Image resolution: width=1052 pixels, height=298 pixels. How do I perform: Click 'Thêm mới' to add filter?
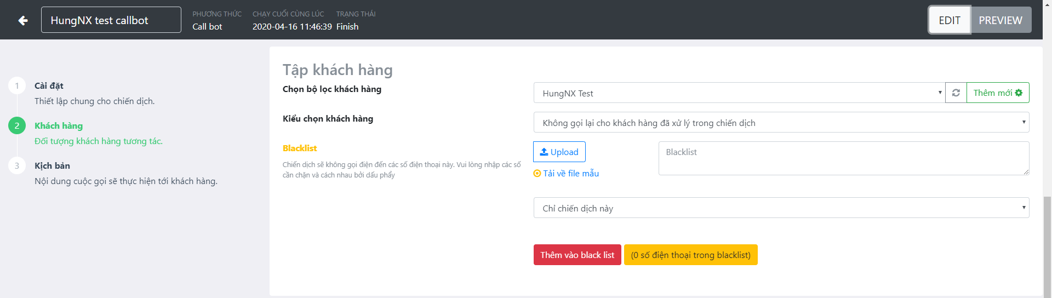pyautogui.click(x=997, y=93)
